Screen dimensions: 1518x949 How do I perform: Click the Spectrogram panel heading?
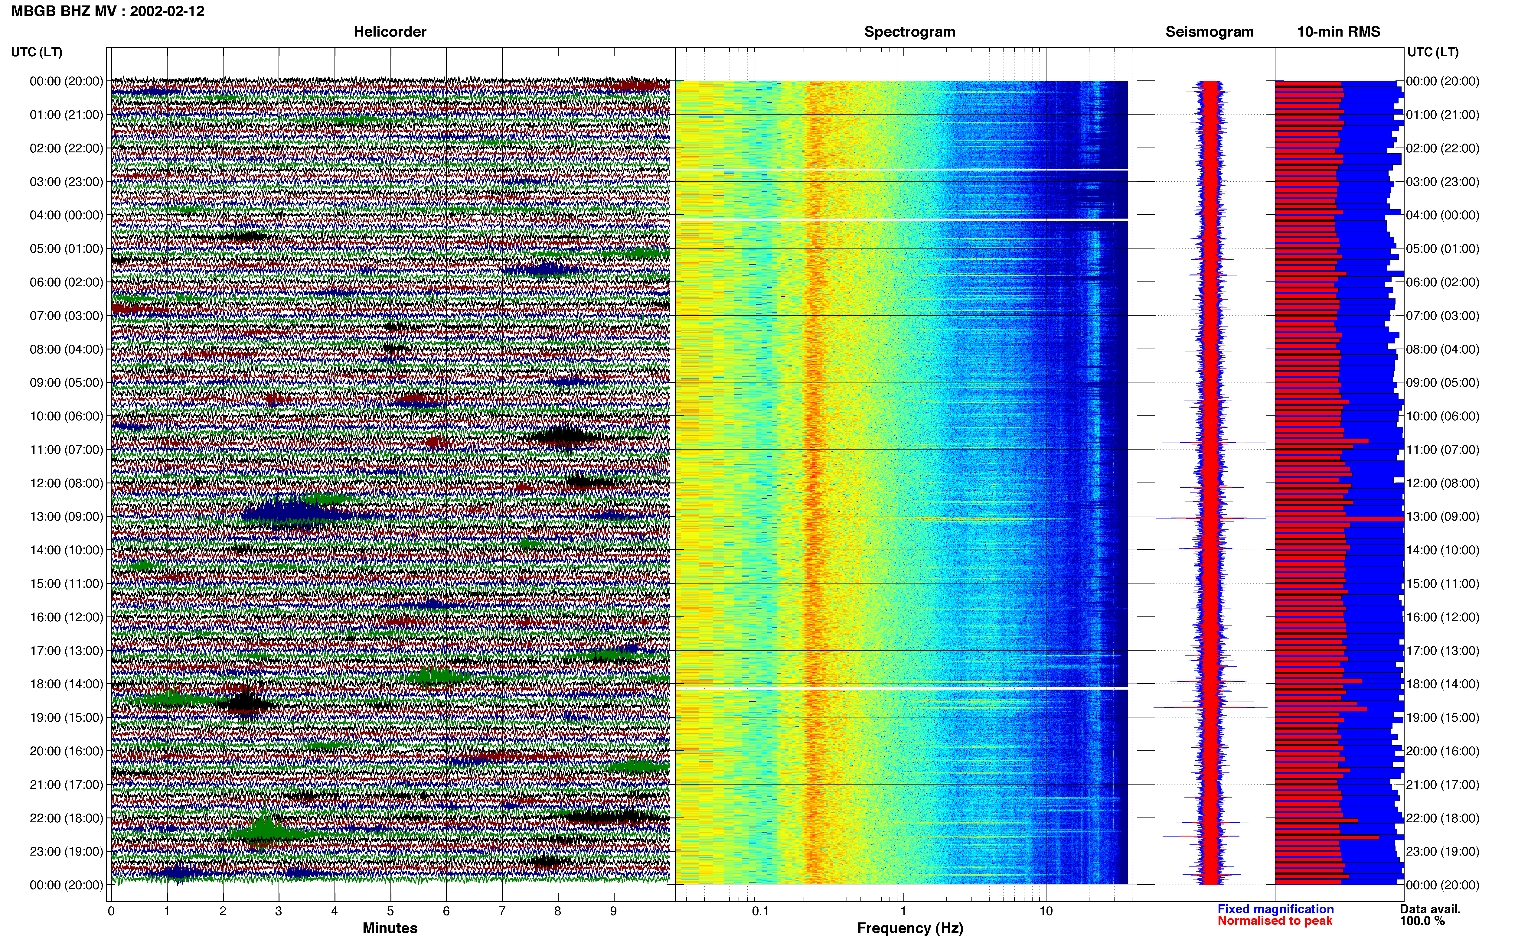point(910,32)
